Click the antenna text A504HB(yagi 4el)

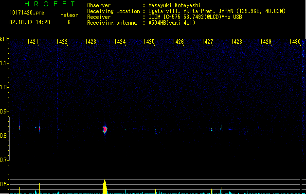[172, 23]
